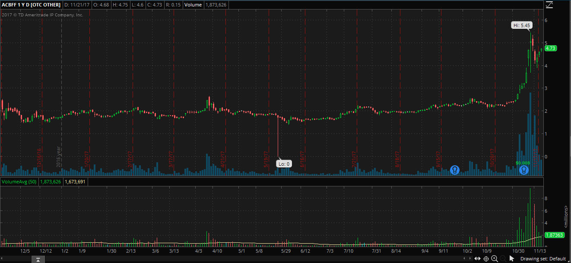Click the lightbulb marker under $0.008
This screenshot has height=263, width=571.
click(x=523, y=170)
